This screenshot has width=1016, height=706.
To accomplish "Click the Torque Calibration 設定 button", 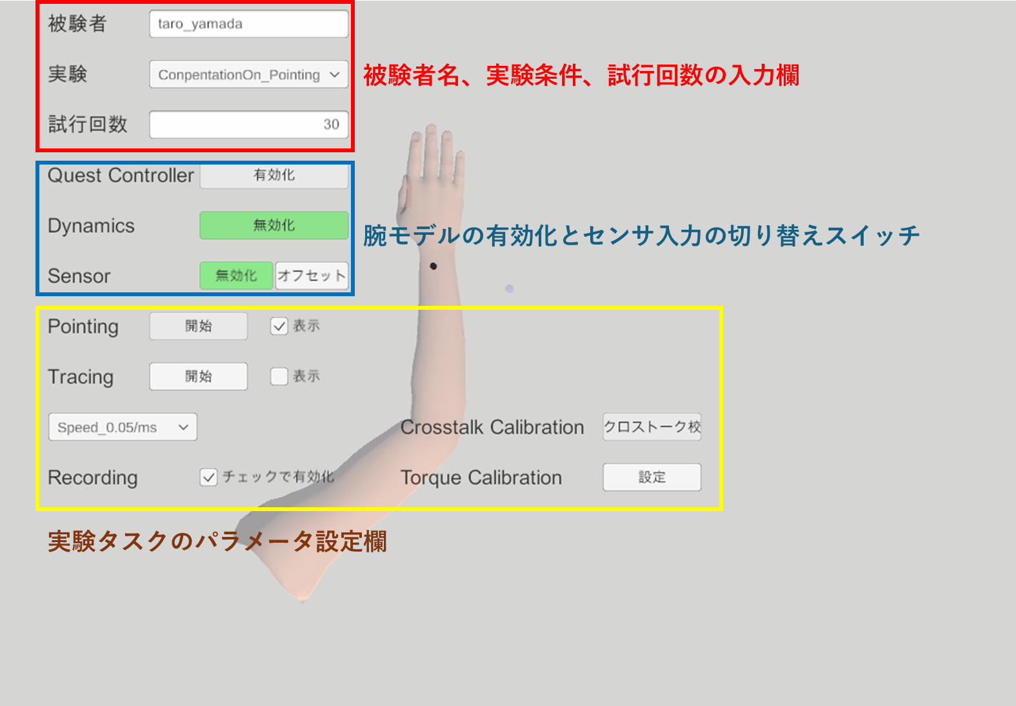I will pyautogui.click(x=652, y=478).
